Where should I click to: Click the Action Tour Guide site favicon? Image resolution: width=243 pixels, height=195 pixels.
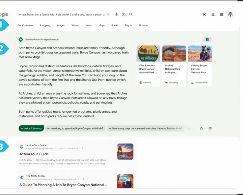[22, 147]
